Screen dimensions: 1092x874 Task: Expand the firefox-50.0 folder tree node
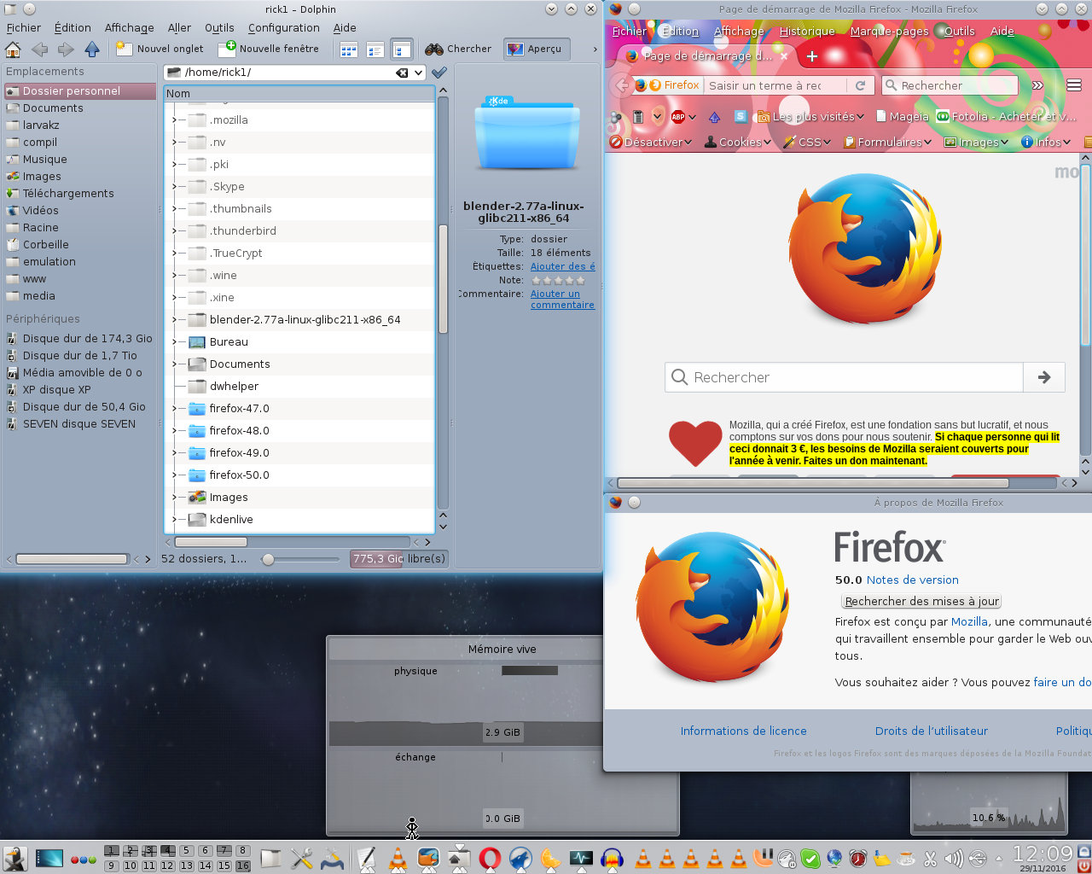[174, 475]
